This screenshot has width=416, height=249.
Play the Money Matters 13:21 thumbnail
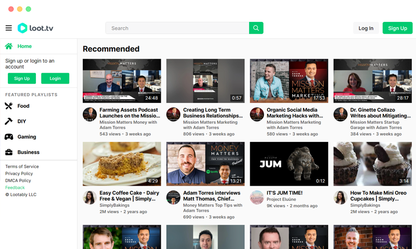[205, 164]
